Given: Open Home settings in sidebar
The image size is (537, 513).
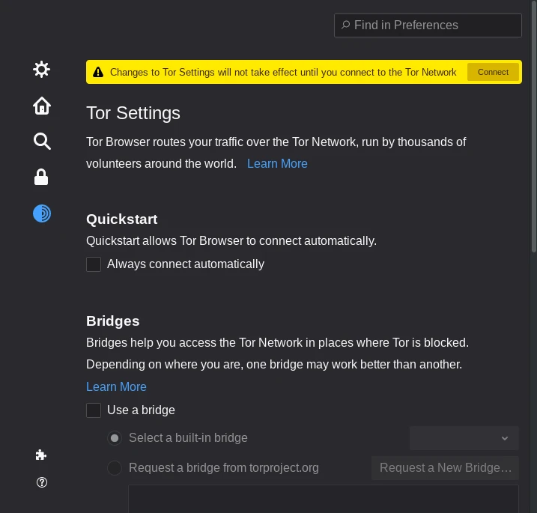Looking at the screenshot, I should (42, 106).
